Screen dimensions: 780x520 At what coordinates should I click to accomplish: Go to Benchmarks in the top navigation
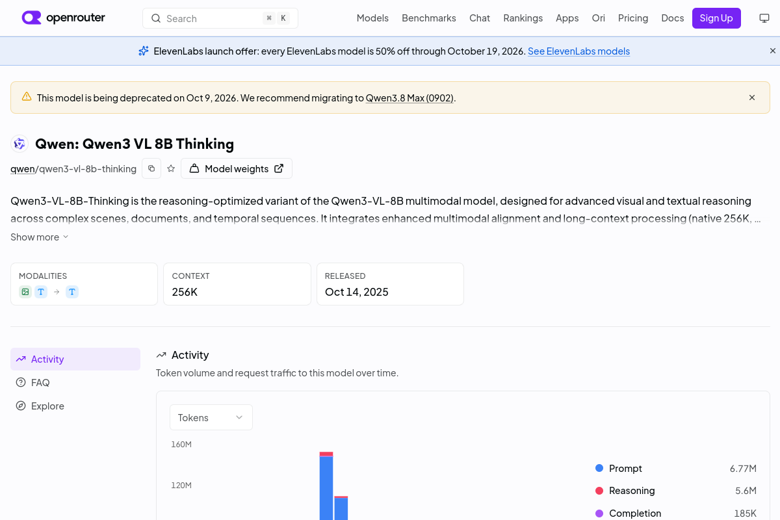[x=429, y=18]
